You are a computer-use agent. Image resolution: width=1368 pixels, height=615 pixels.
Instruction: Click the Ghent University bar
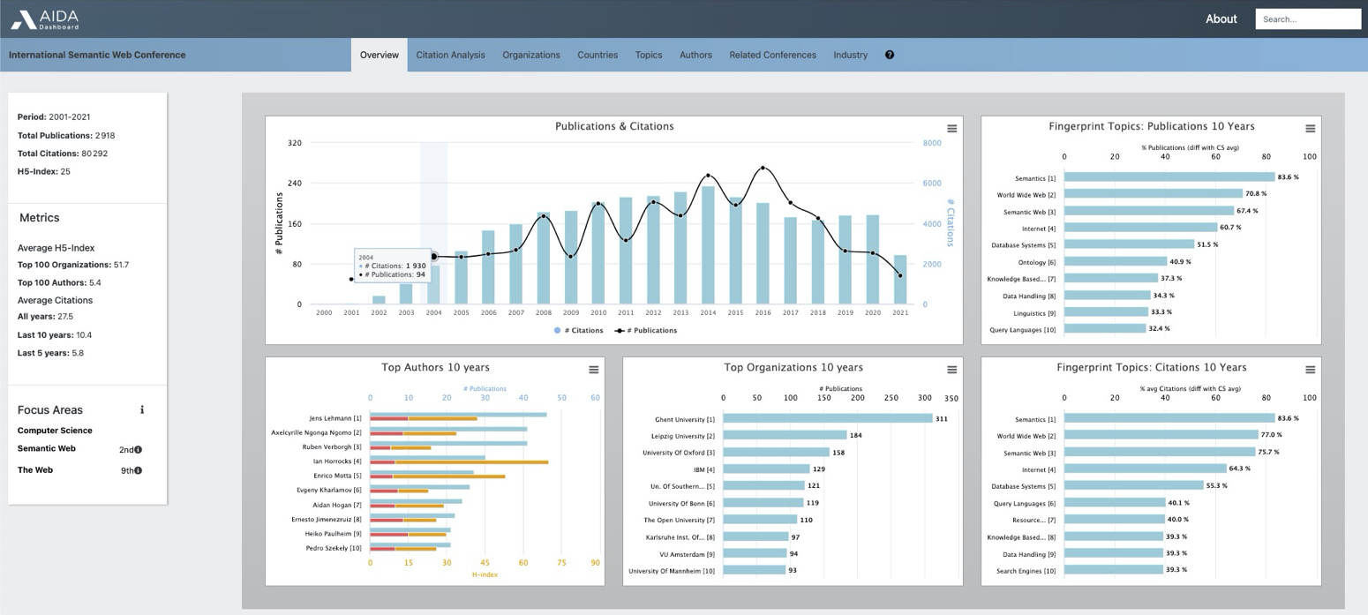[x=827, y=419]
